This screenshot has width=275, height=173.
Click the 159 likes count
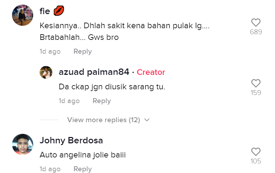[256, 93]
